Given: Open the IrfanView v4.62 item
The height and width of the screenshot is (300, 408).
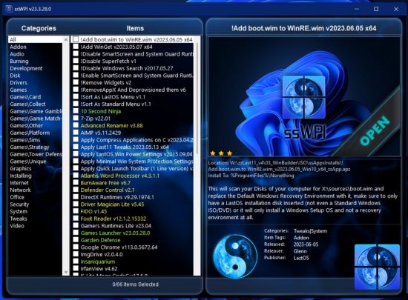Looking at the screenshot, I should pyautogui.click(x=99, y=269).
